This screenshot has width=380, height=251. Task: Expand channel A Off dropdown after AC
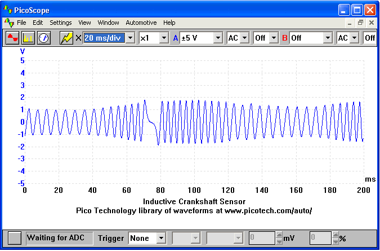(x=274, y=38)
